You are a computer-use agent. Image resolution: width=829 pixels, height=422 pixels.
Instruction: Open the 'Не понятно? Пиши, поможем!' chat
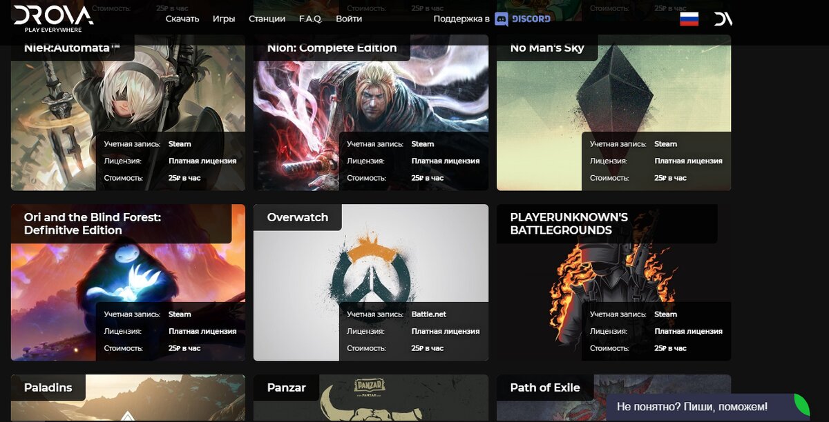click(x=692, y=407)
